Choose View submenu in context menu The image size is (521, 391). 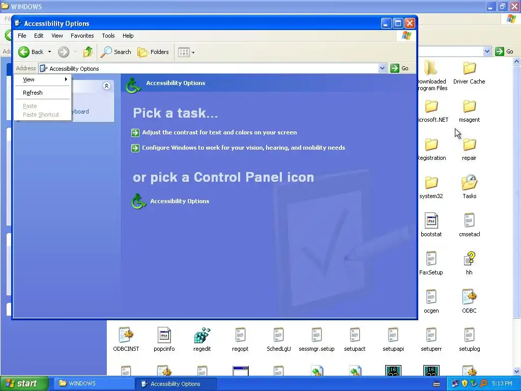pos(43,79)
